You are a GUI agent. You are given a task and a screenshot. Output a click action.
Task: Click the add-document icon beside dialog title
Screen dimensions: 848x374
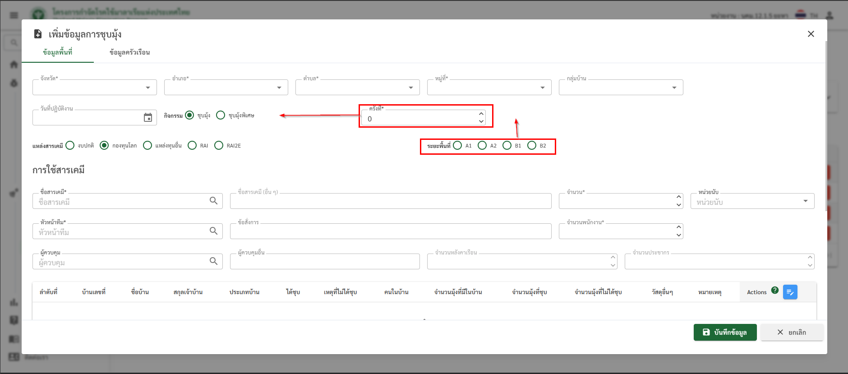[x=38, y=34]
